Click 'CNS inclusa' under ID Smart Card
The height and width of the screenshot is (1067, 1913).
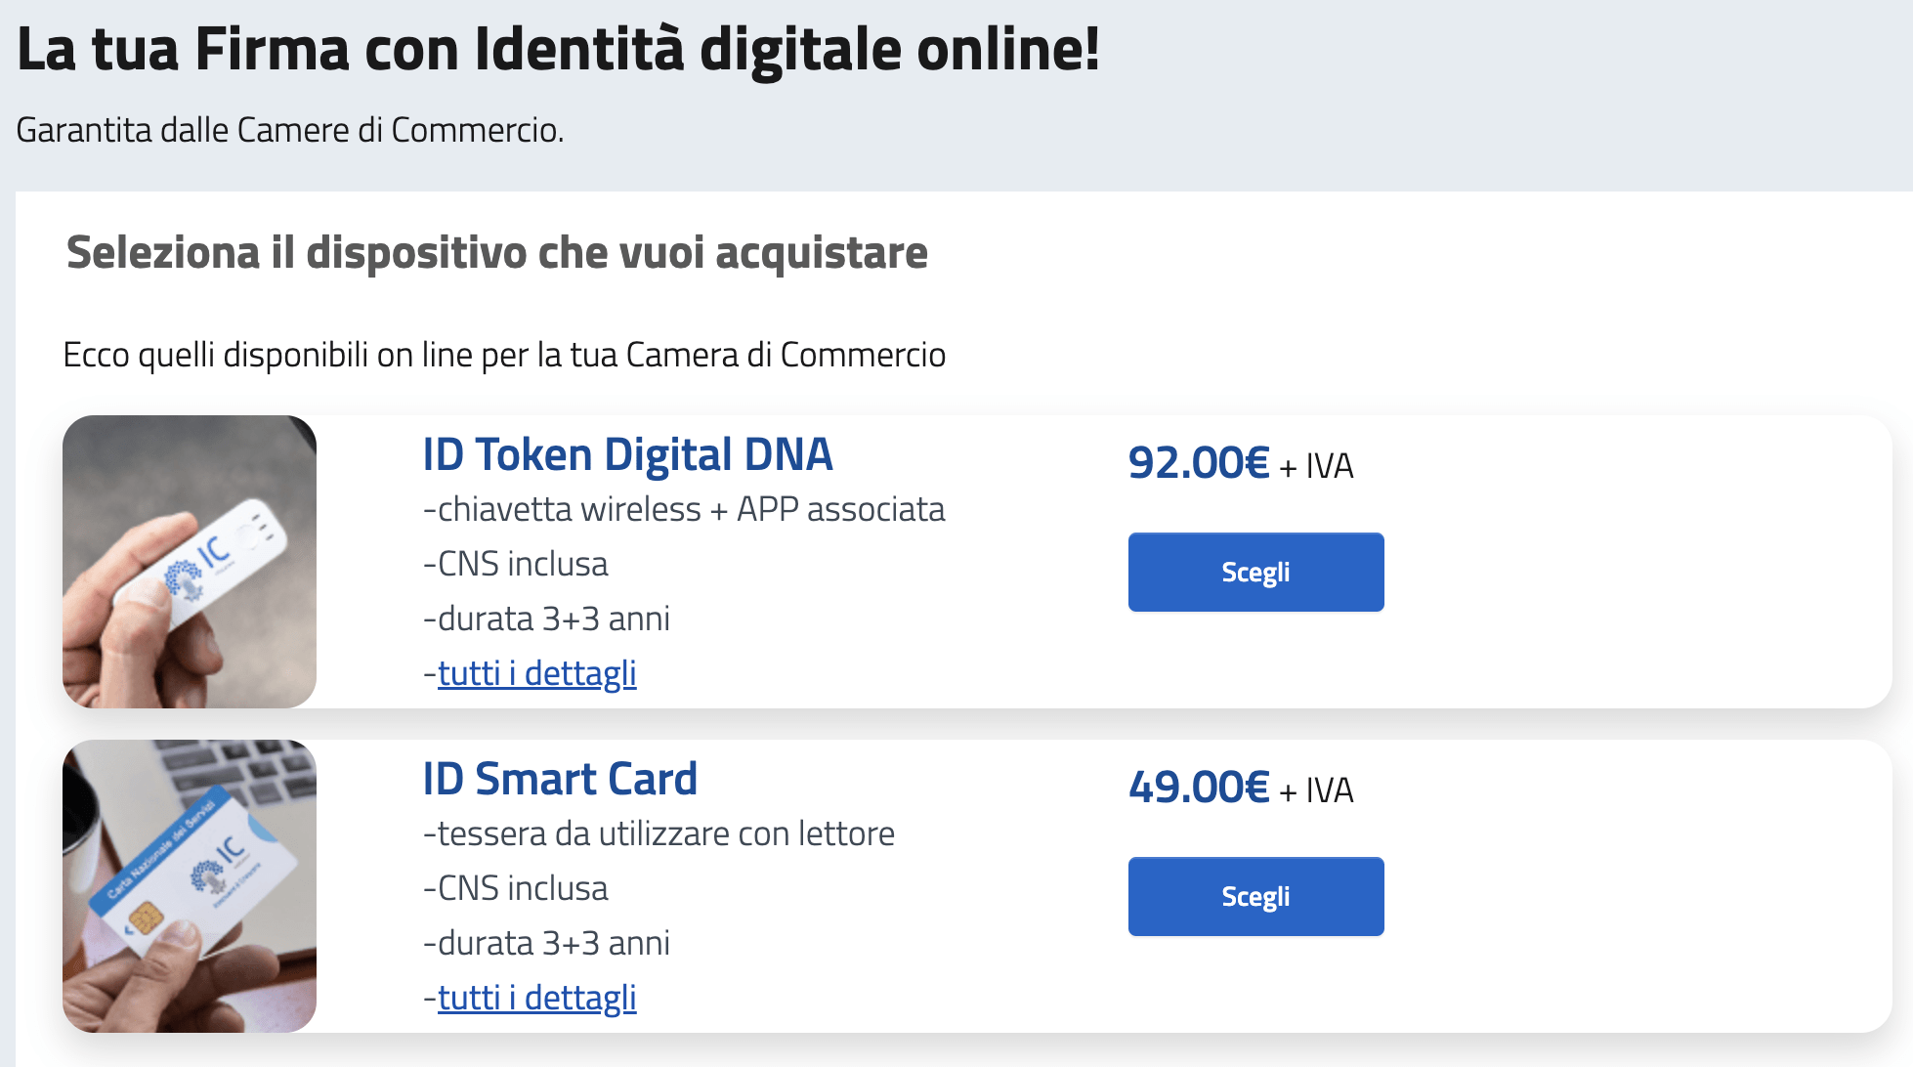(515, 888)
